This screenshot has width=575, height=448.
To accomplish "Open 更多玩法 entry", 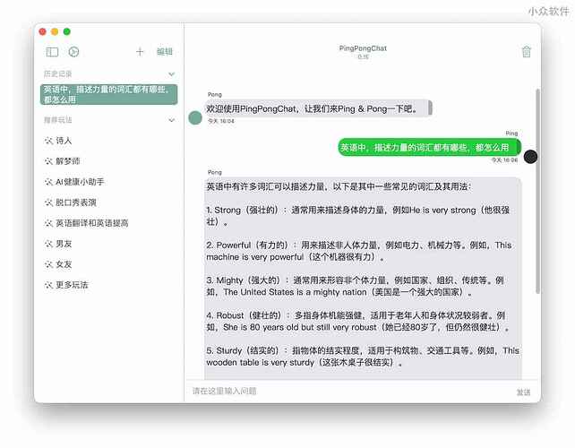I will [x=72, y=285].
